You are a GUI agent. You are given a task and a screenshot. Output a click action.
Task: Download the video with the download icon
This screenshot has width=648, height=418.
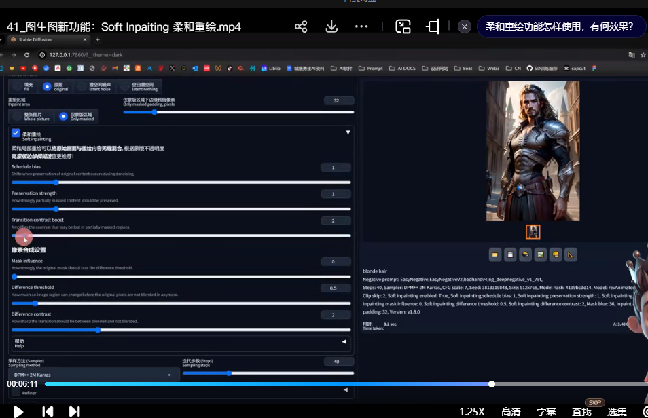[331, 27]
